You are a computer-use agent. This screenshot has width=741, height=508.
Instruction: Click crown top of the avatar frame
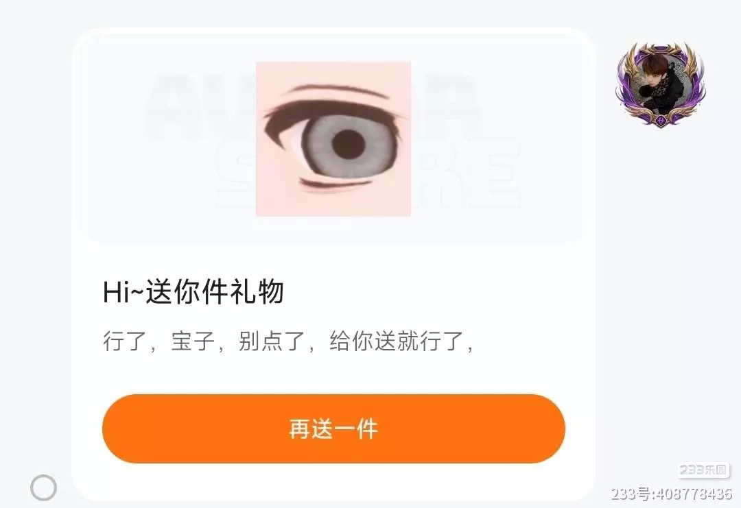(x=661, y=49)
